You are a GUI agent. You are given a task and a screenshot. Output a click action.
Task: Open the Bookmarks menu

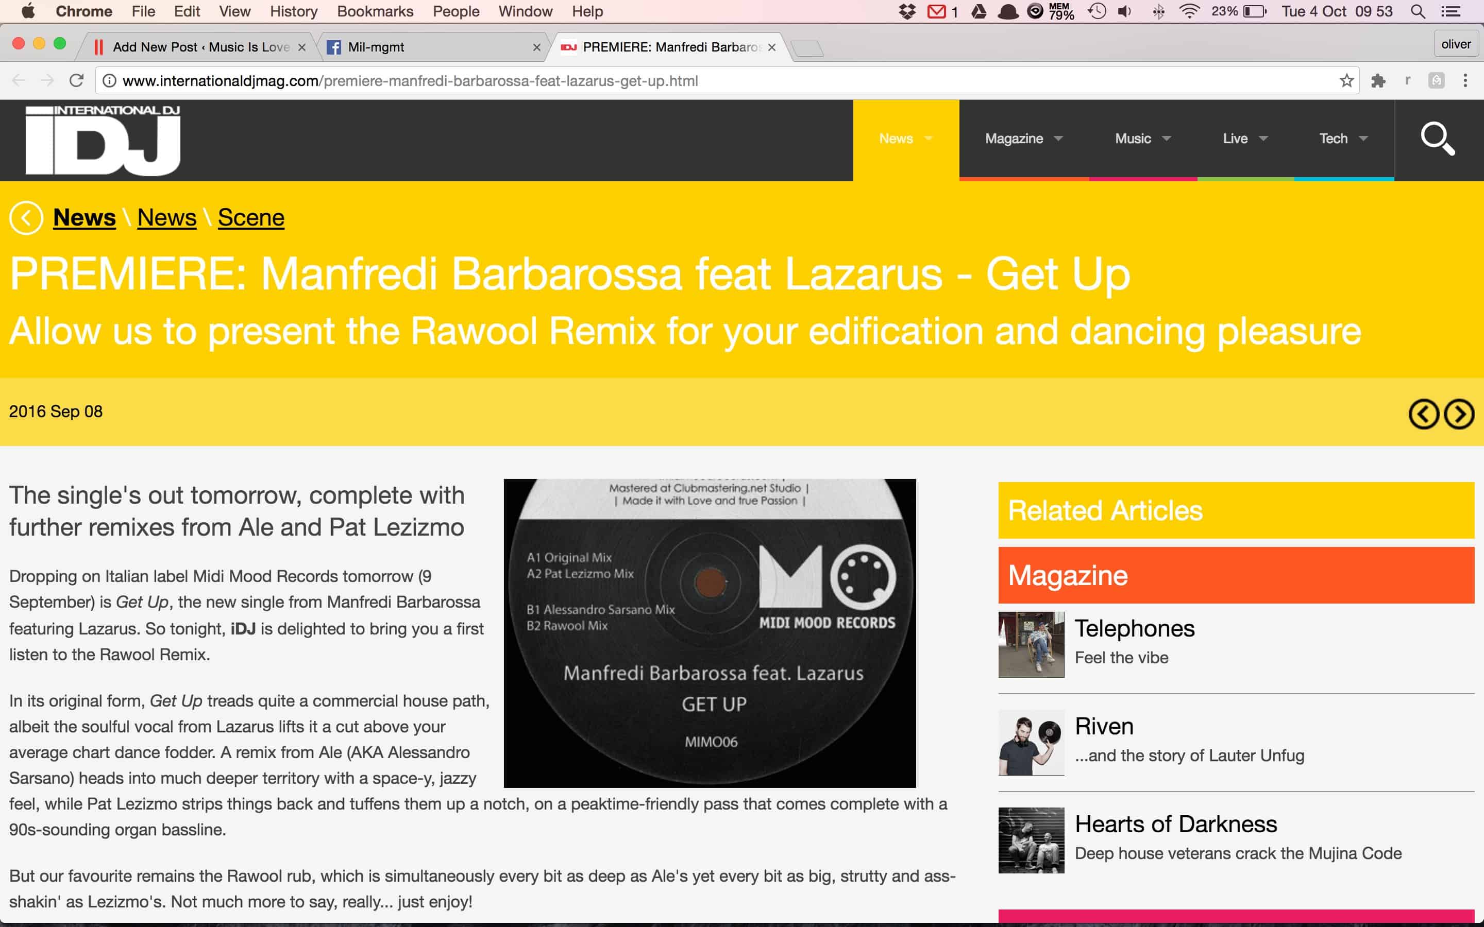(x=375, y=11)
